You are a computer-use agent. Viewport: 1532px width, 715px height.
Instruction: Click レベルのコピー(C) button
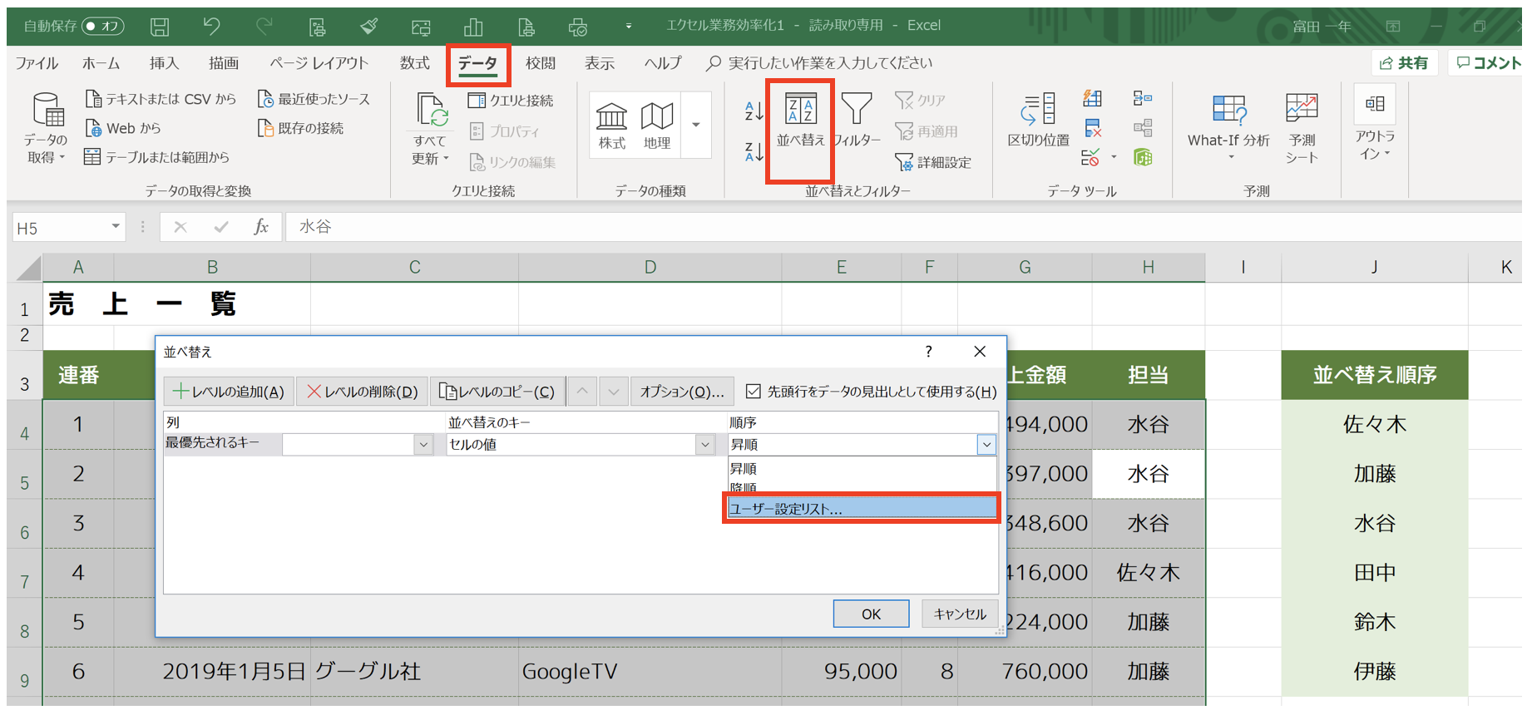[497, 391]
